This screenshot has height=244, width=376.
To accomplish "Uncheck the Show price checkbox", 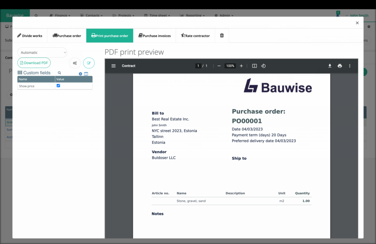I will point(58,85).
